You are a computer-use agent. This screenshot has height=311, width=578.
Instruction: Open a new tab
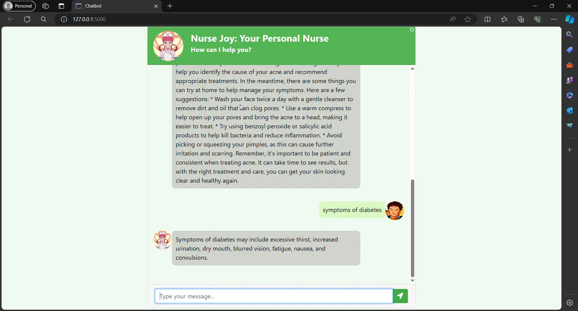click(x=170, y=6)
